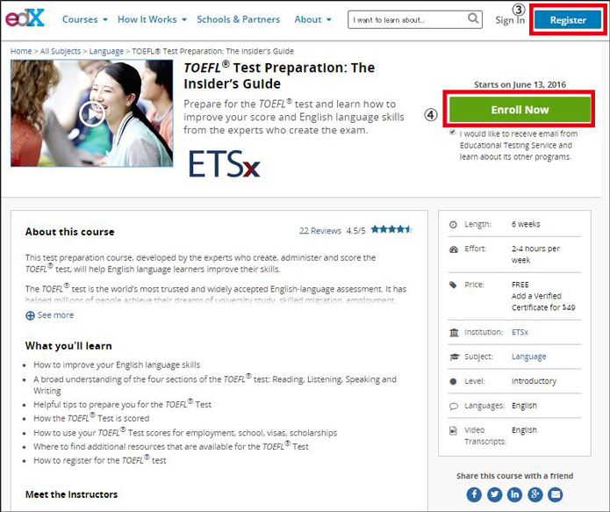
Task: Open the Courses dropdown menu
Action: coord(85,19)
